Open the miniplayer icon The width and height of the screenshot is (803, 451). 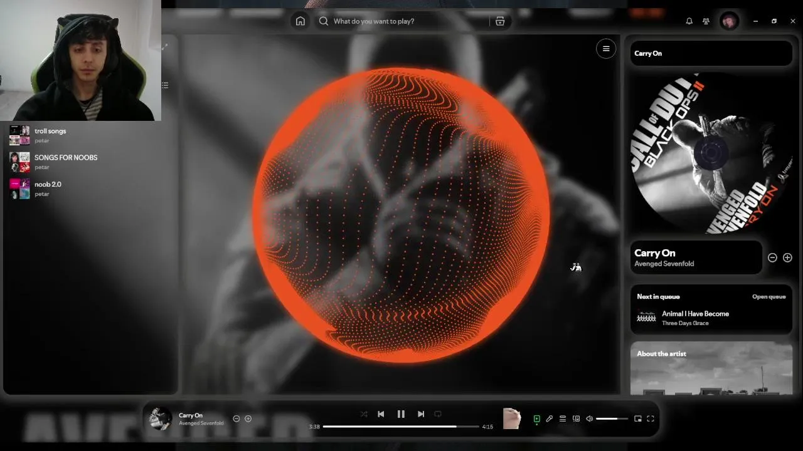[638, 419]
